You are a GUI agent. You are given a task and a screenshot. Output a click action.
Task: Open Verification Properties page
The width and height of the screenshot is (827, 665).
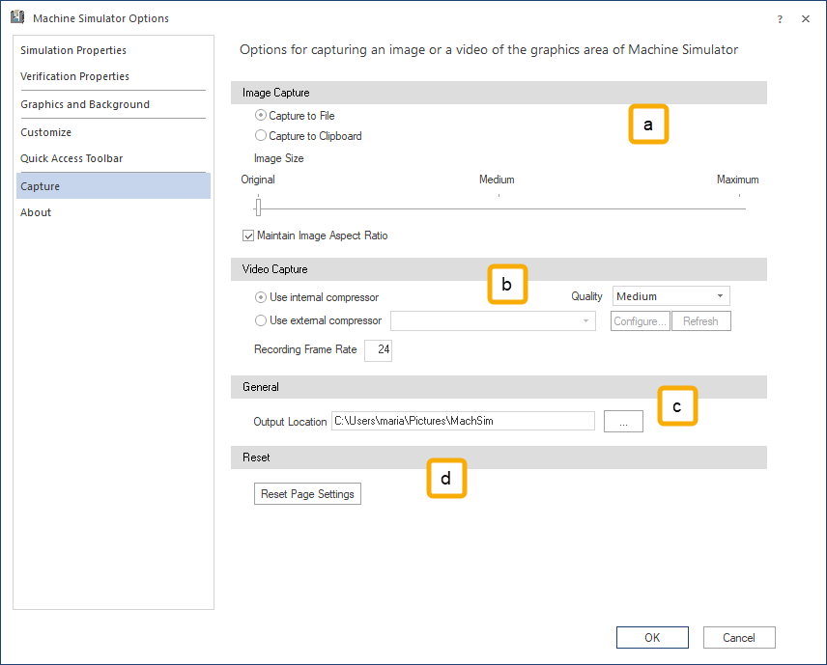[74, 76]
